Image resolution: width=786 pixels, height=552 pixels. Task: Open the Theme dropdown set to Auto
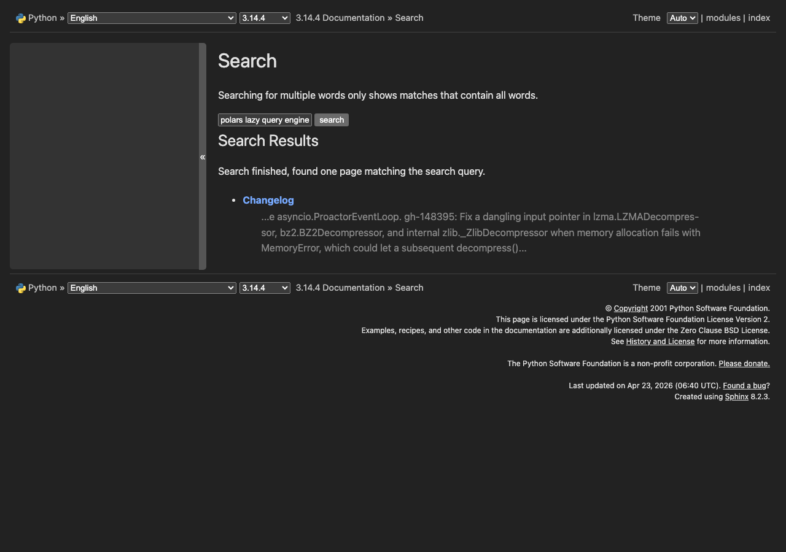pyautogui.click(x=682, y=18)
